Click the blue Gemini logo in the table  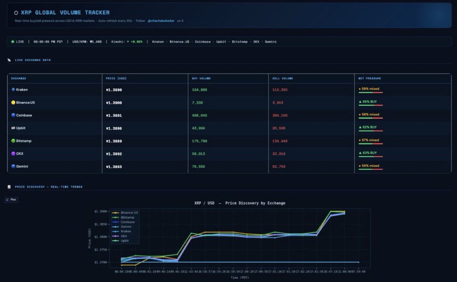point(13,166)
